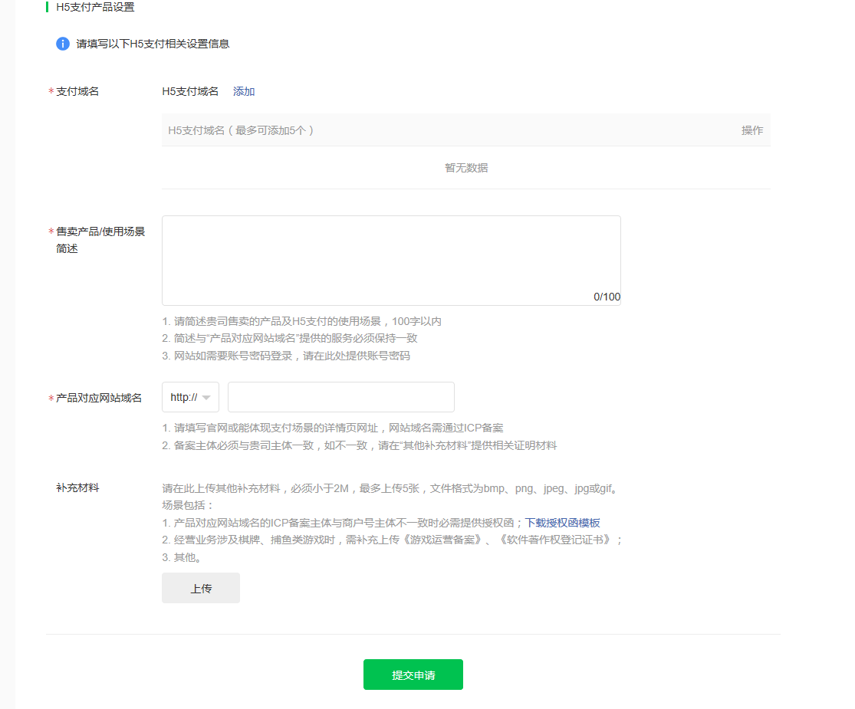Click the 上传 upload button
This screenshot has width=855, height=709.
[x=200, y=587]
